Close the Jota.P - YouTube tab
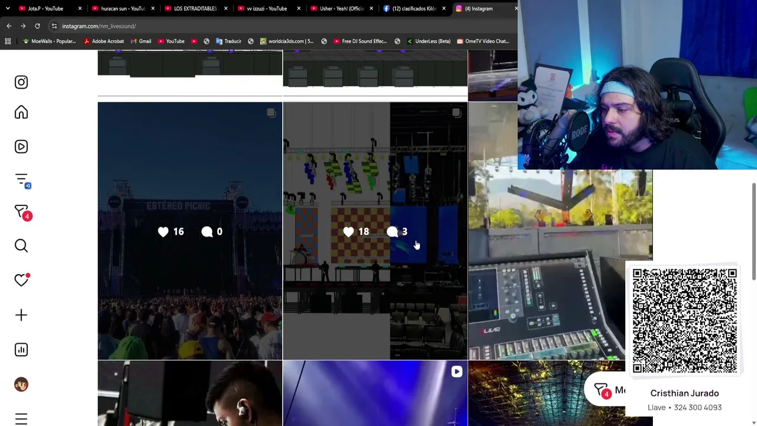 [x=80, y=9]
